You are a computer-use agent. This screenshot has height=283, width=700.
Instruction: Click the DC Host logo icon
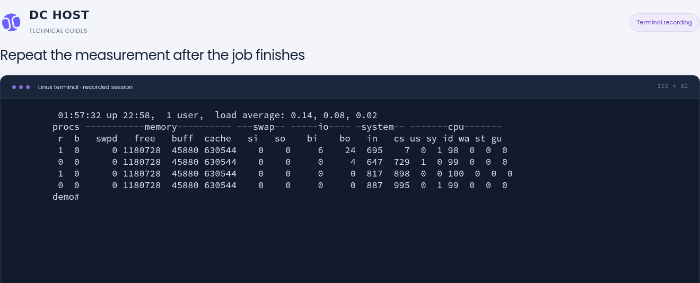(11, 22)
